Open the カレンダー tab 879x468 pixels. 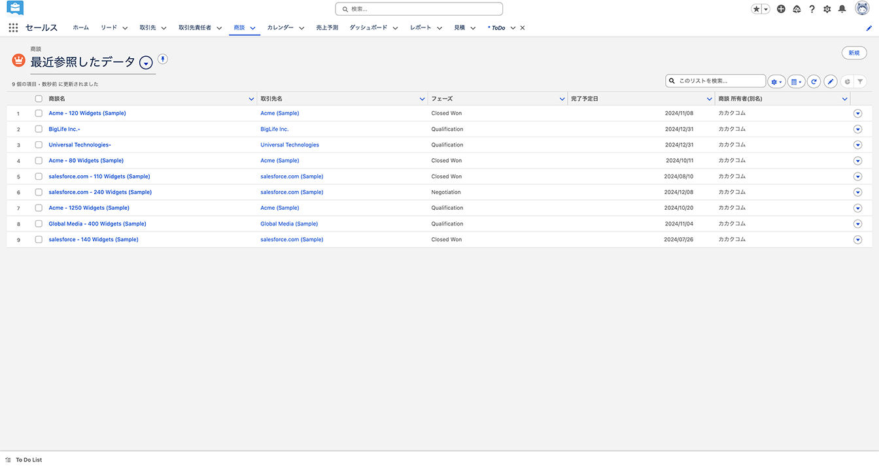[x=280, y=27]
